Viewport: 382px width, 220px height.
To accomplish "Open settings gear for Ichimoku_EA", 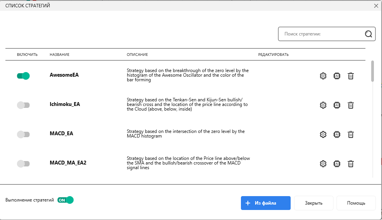I will [x=323, y=105].
